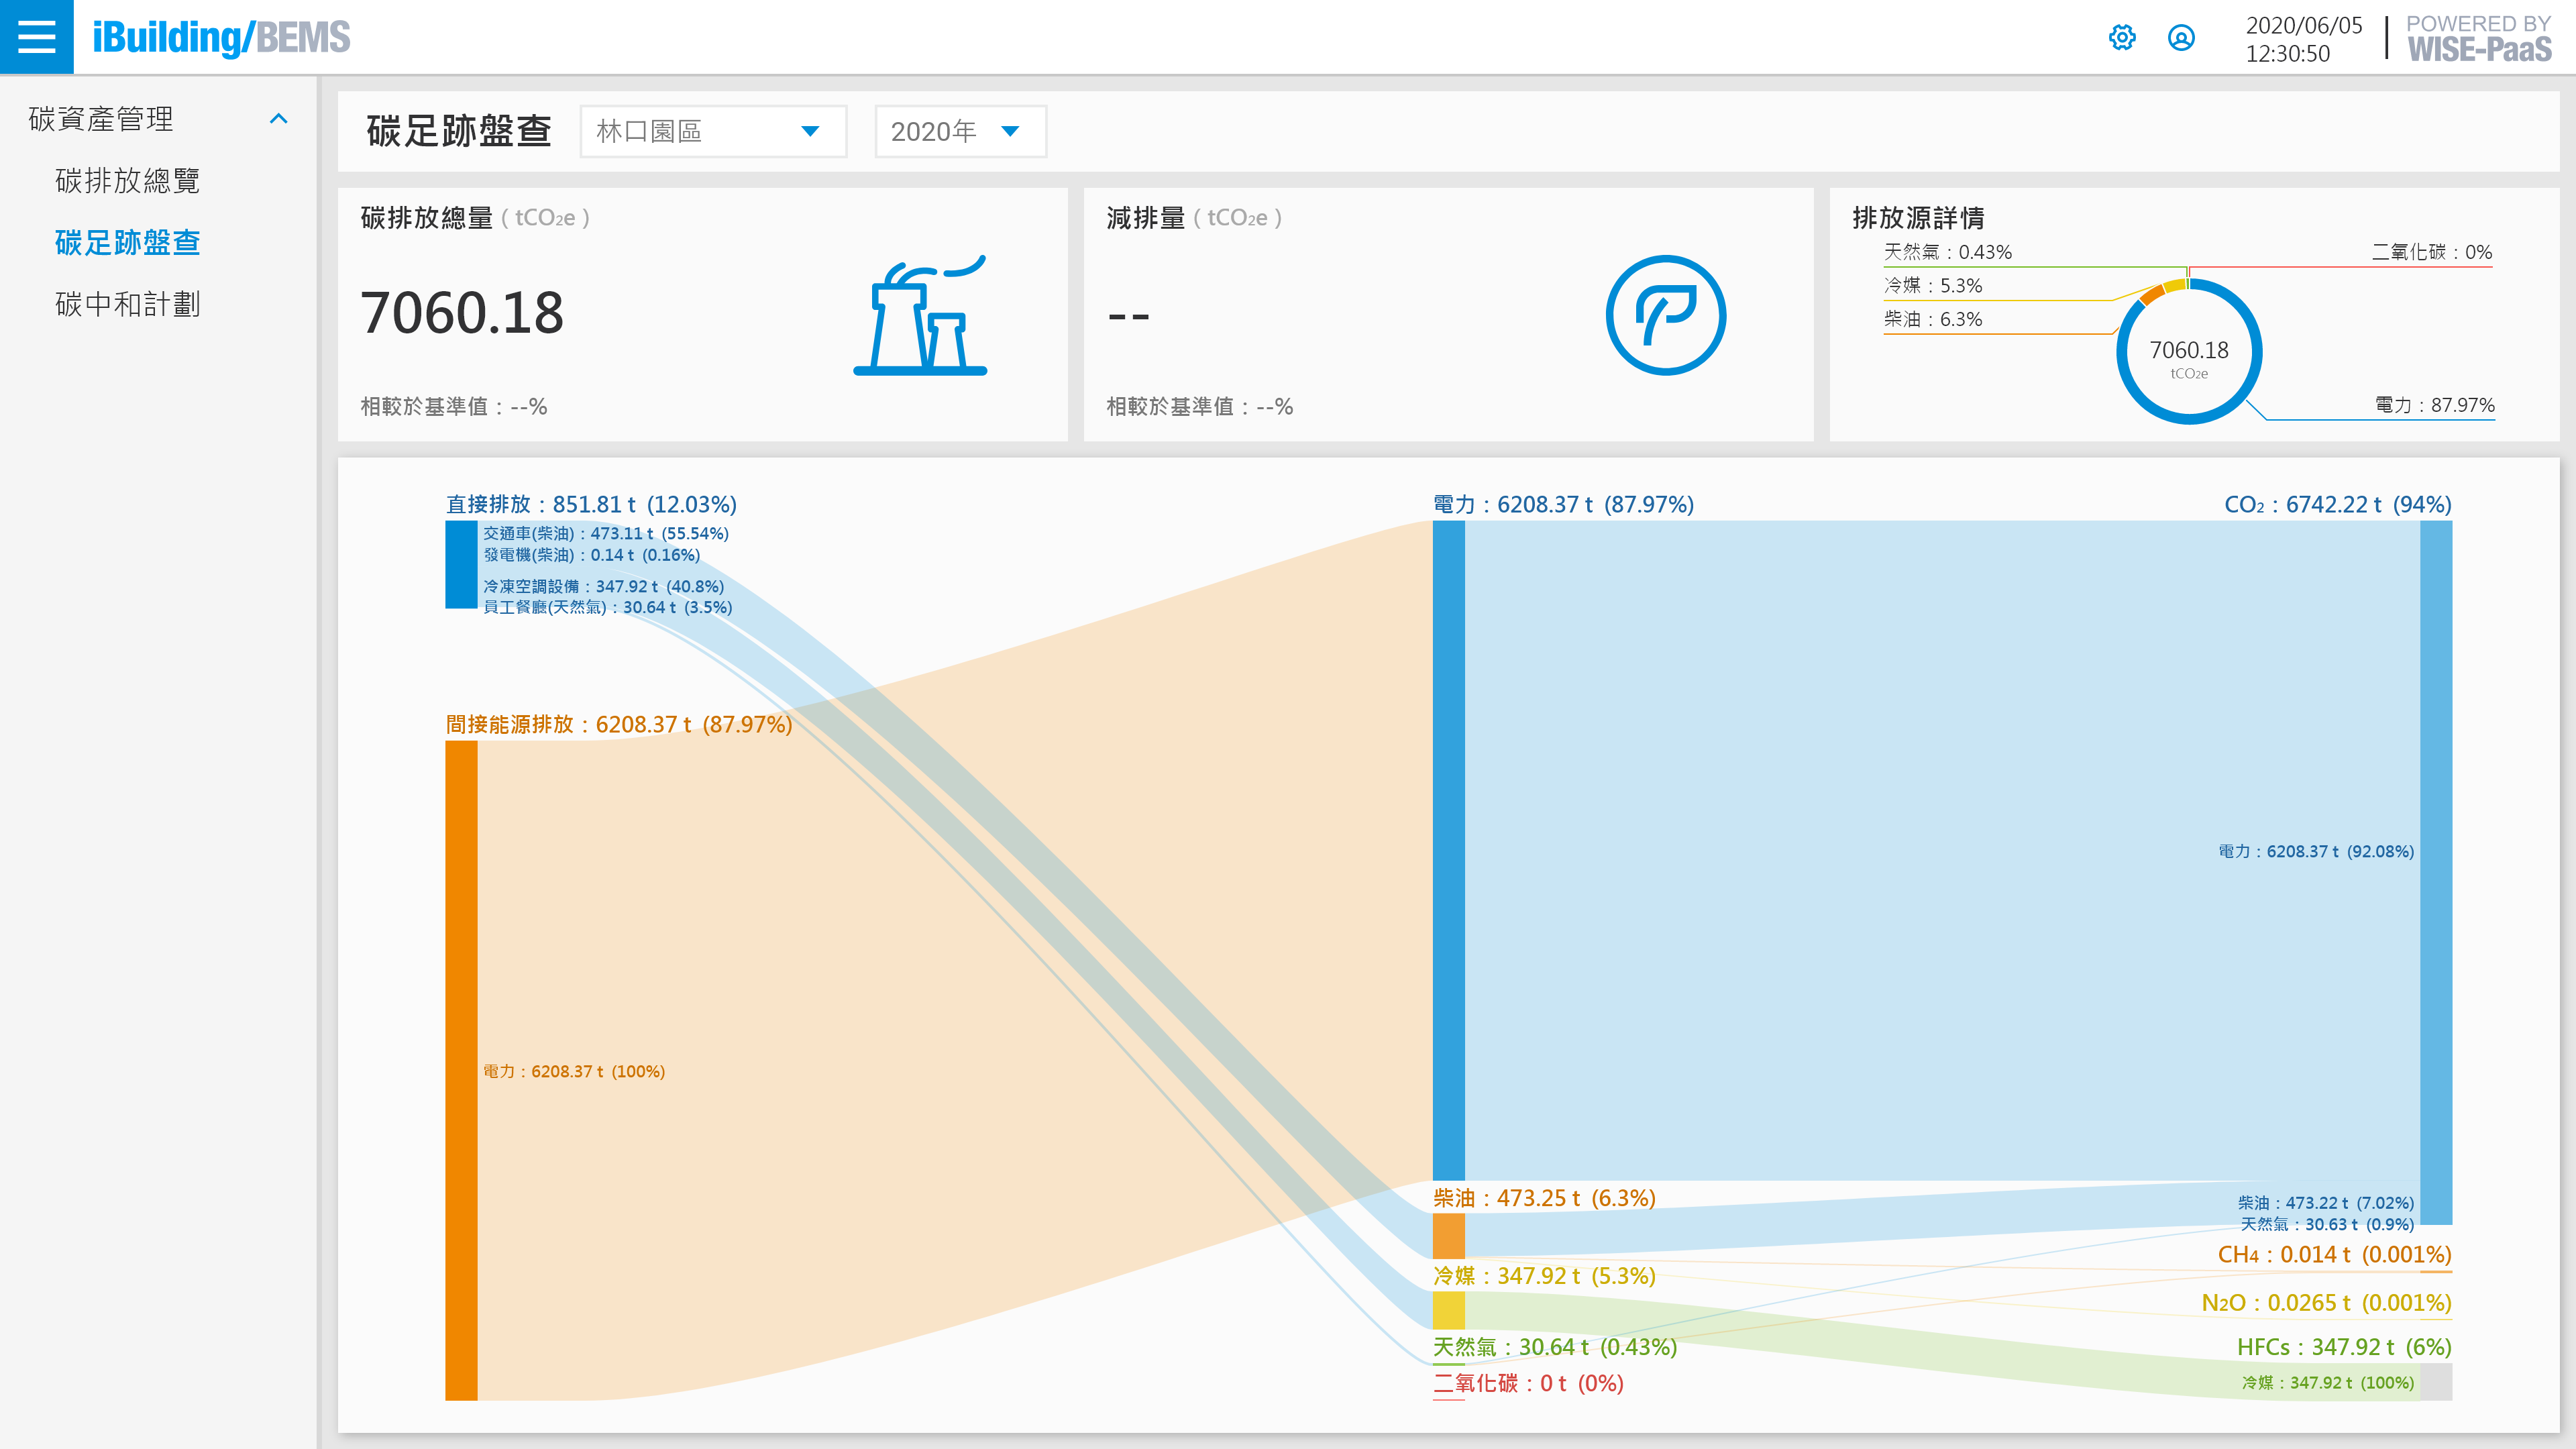The image size is (2576, 1449).
Task: Click the 7060.18 donut chart center
Action: 2188,352
